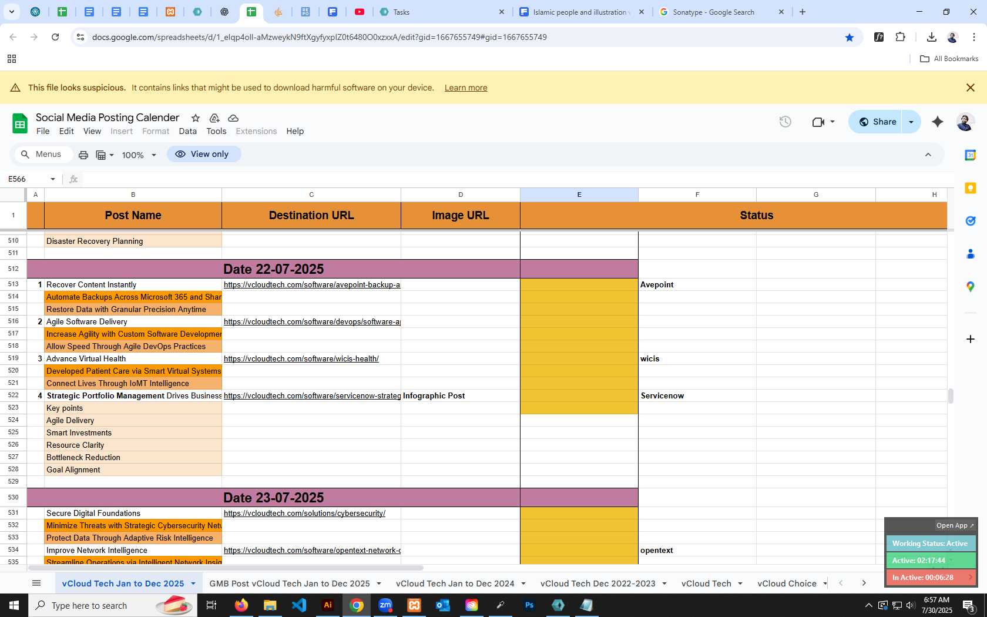Image resolution: width=987 pixels, height=617 pixels.
Task: Expand the Share button dropdown arrow
Action: pyautogui.click(x=911, y=122)
